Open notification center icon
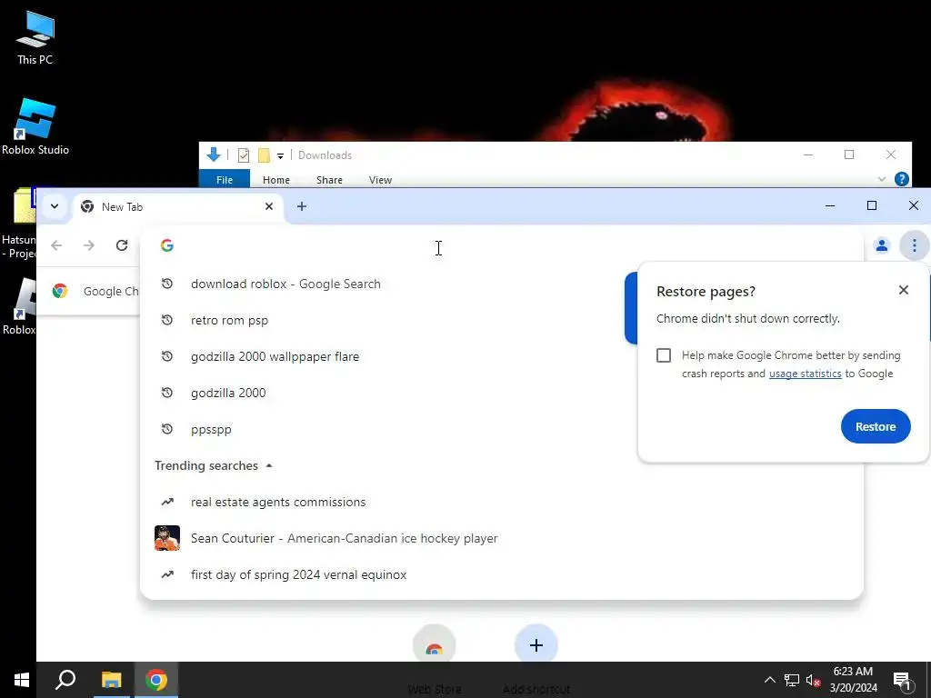The width and height of the screenshot is (931, 698). tap(902, 681)
